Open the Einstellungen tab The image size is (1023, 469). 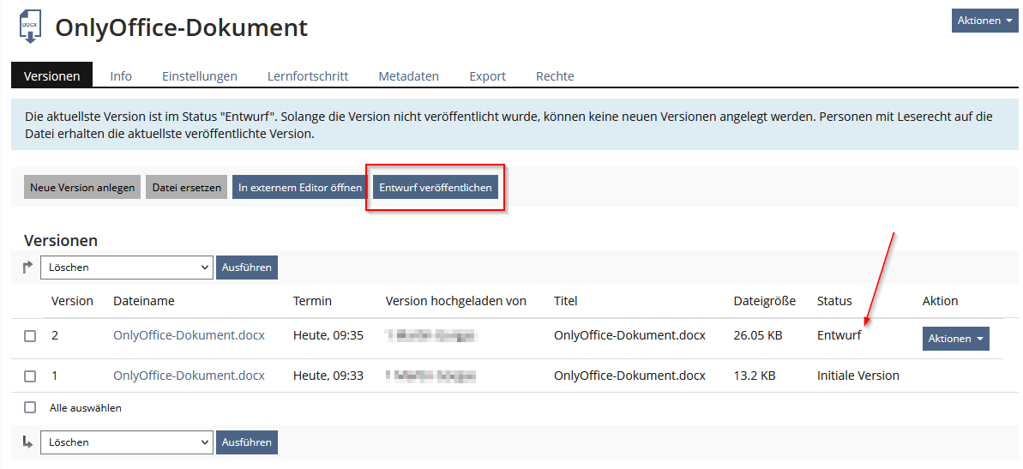pos(199,75)
